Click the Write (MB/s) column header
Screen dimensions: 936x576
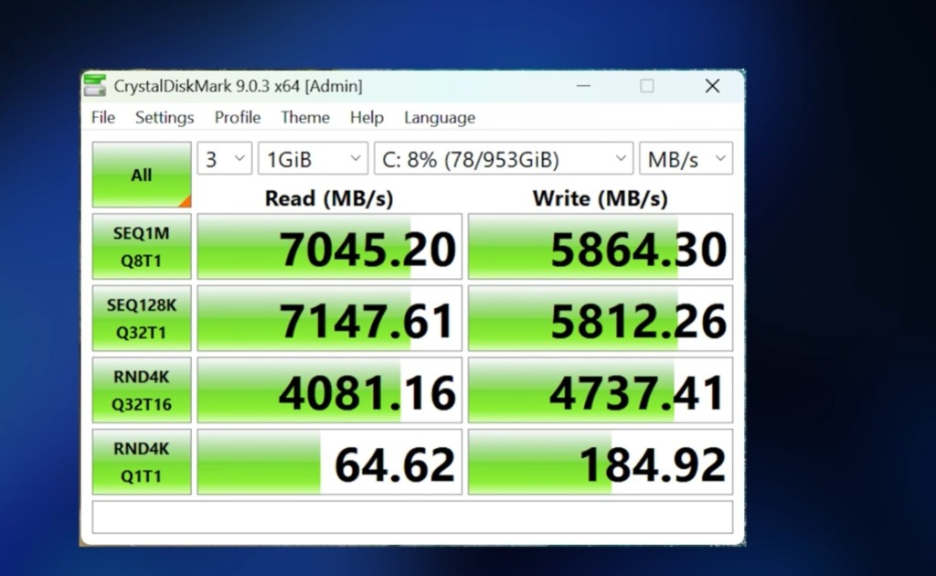point(600,198)
